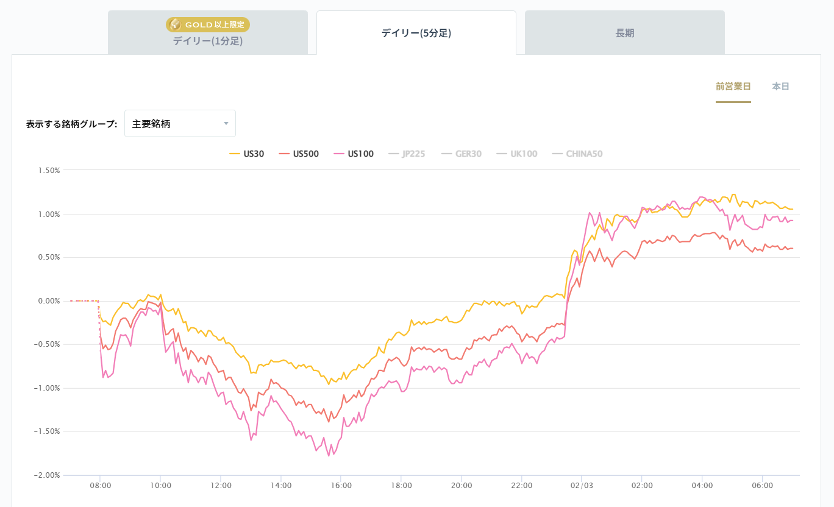Click the 08:00 time axis label
The width and height of the screenshot is (834, 507).
pos(100,486)
